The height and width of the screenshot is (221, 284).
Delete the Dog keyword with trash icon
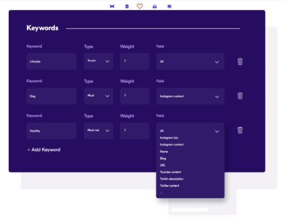pos(240,96)
